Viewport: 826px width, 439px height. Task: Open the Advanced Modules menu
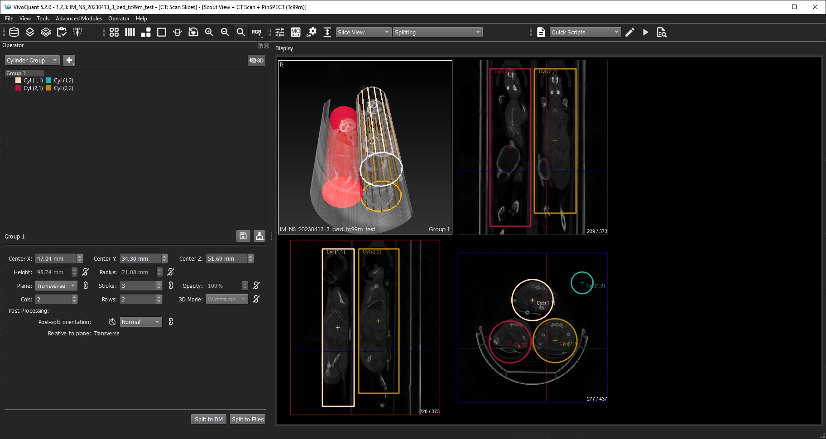coord(79,19)
